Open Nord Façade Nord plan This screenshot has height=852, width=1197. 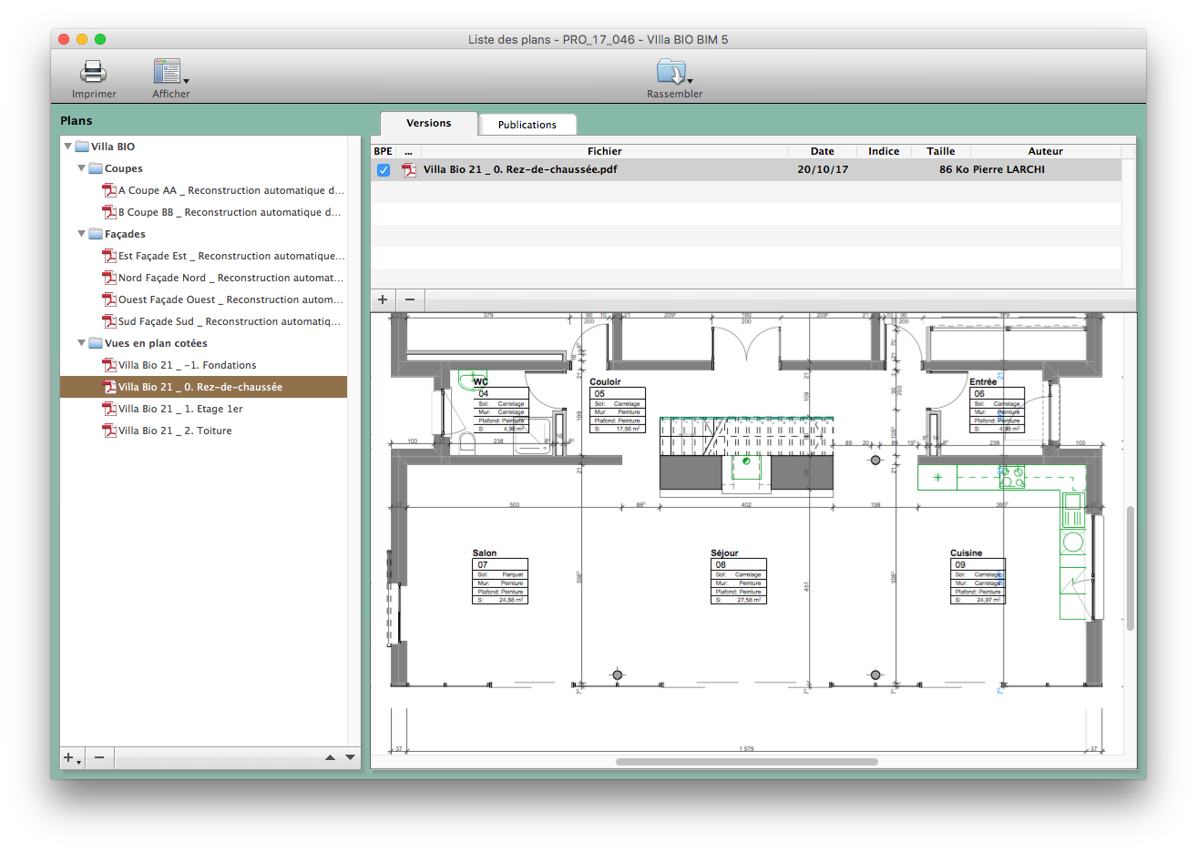coord(230,279)
